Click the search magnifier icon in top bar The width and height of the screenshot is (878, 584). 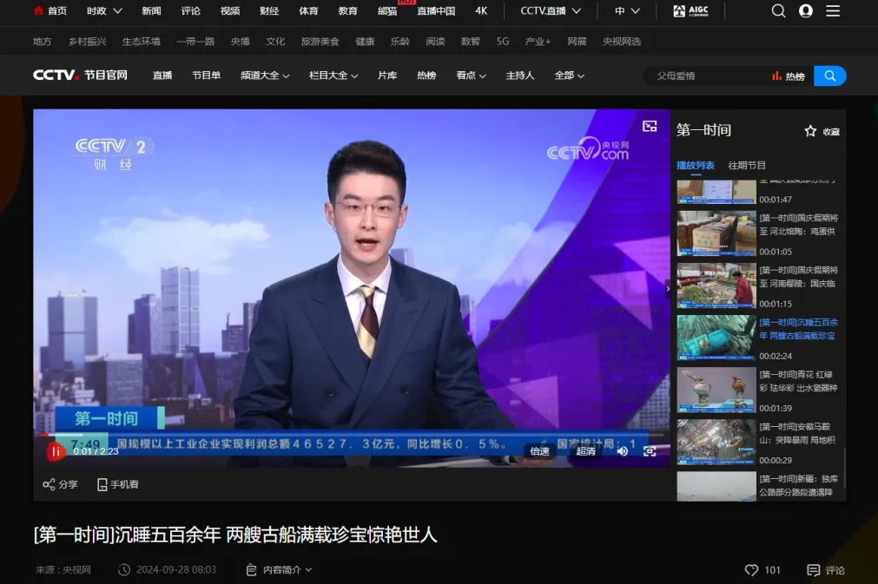779,11
